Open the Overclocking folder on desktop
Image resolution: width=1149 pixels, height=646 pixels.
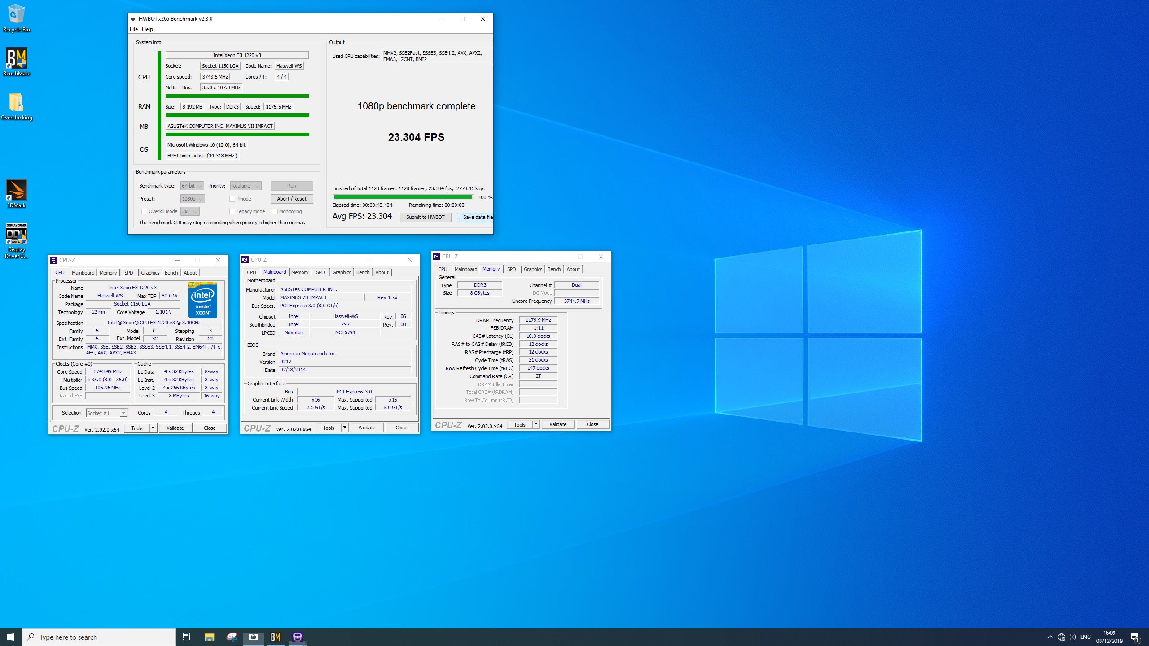(16, 107)
